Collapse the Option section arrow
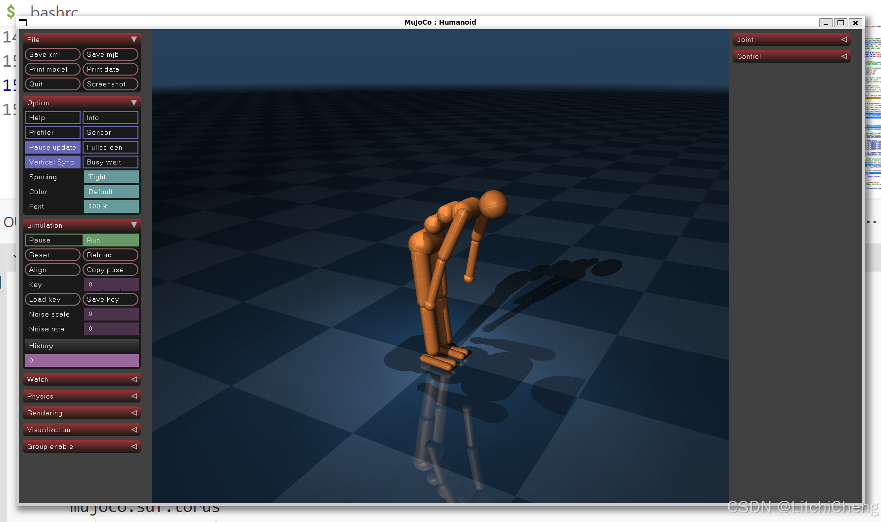 coord(133,103)
